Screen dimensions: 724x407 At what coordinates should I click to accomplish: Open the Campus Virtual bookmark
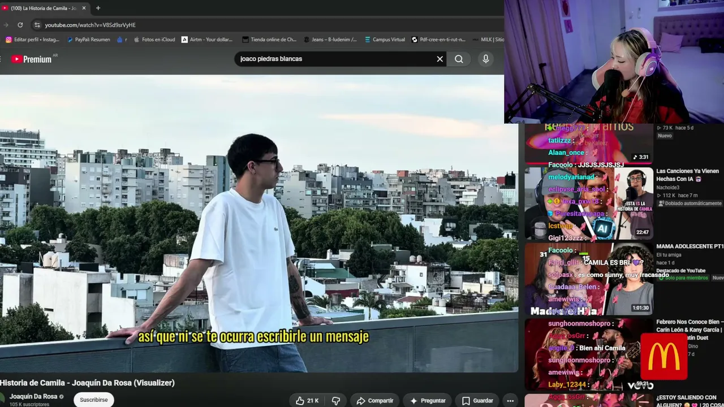tap(385, 40)
